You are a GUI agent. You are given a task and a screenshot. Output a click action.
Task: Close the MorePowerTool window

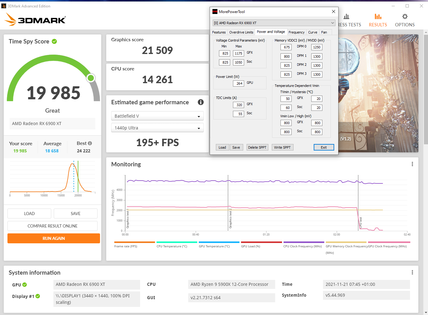tap(333, 11)
